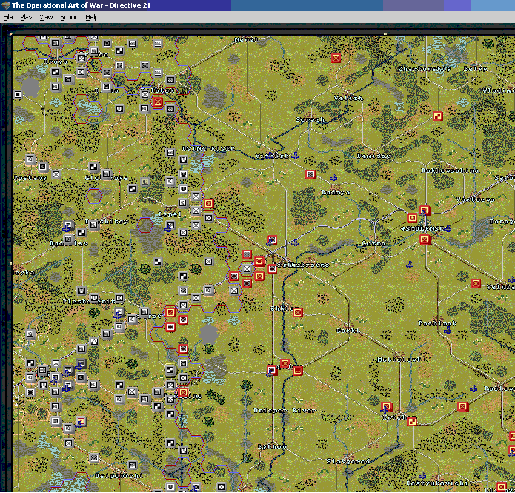Click the blue airfield marker at Pochinok

(447, 331)
